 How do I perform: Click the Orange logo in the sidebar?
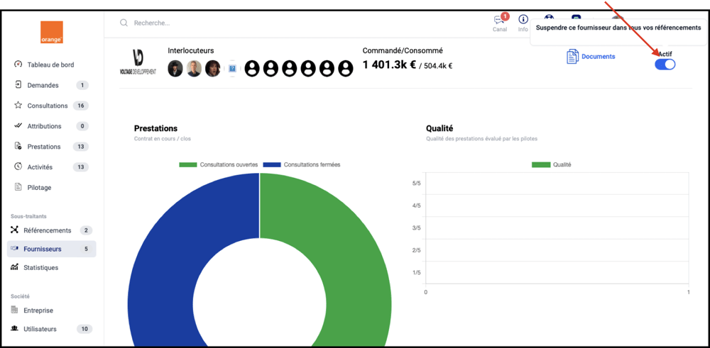point(52,32)
